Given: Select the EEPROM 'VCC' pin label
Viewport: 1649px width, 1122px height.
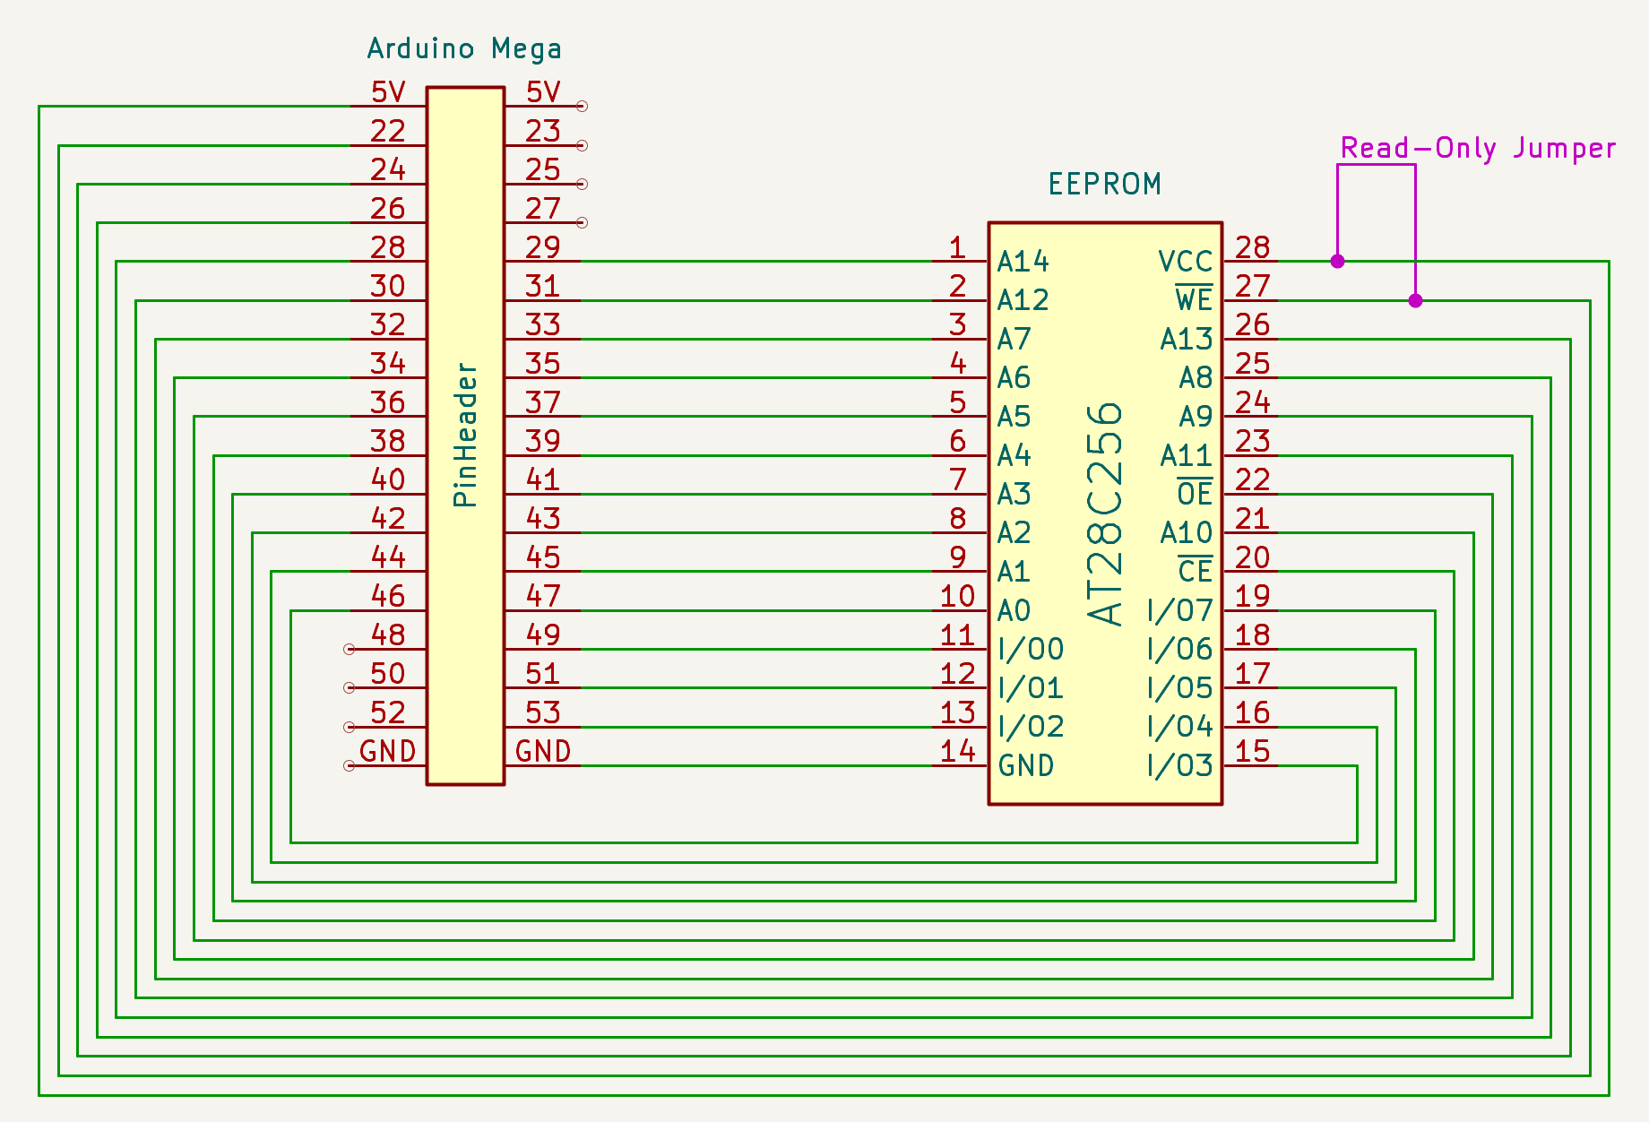Looking at the screenshot, I should point(1185,262).
